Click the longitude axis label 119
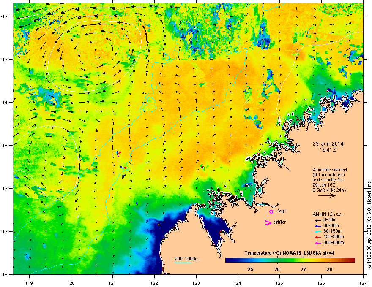 click(29, 283)
